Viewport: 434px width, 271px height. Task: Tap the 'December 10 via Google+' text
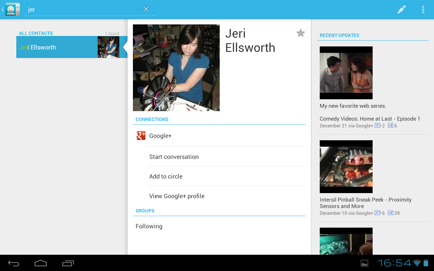[x=346, y=213]
